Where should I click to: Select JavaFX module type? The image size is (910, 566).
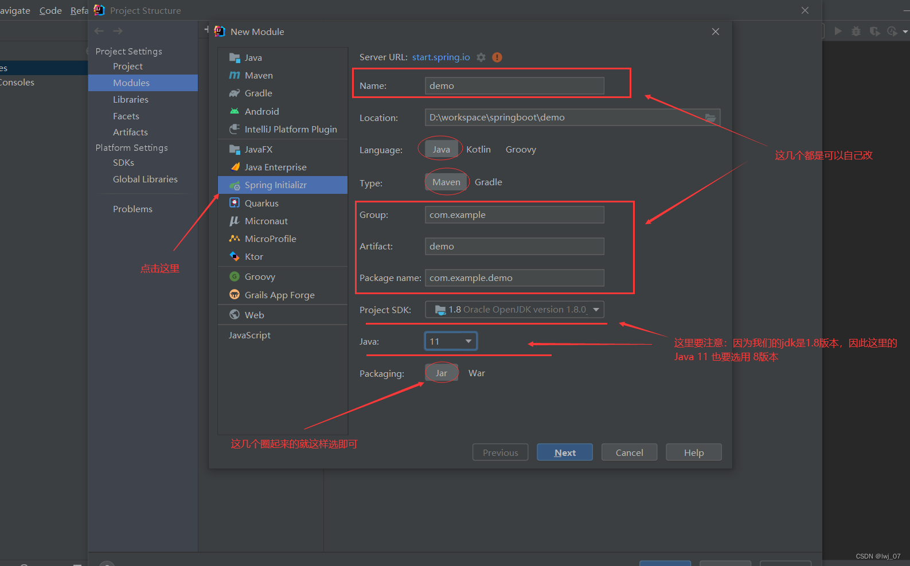283,149
